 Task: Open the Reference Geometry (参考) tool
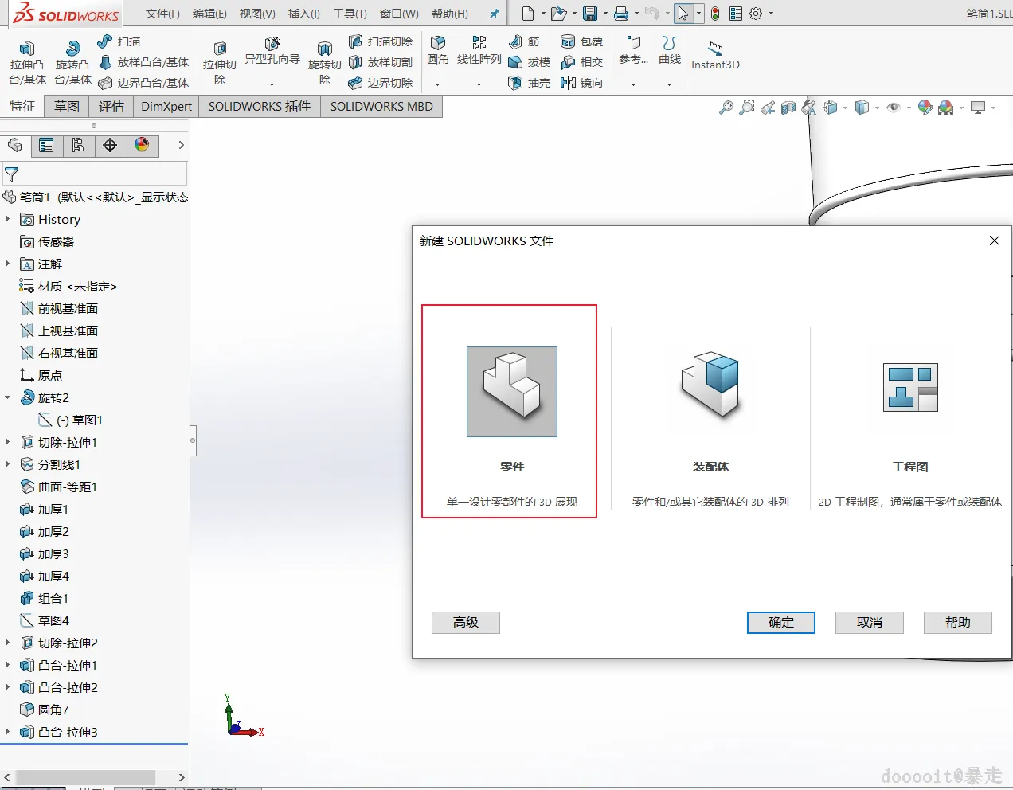(634, 50)
